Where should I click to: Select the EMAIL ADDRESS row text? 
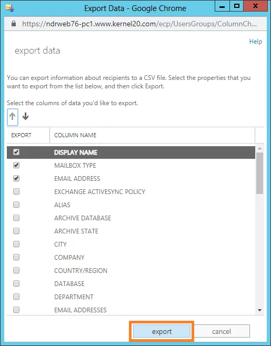click(x=77, y=178)
